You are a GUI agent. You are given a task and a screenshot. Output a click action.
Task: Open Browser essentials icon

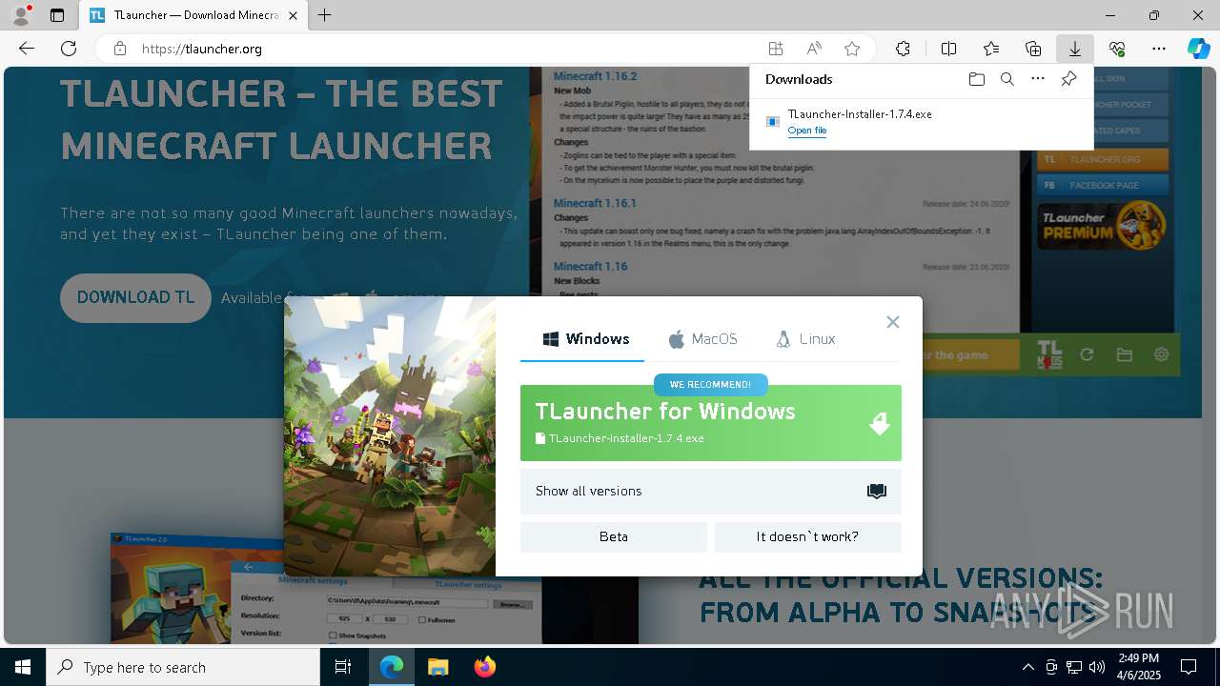pyautogui.click(x=1117, y=49)
